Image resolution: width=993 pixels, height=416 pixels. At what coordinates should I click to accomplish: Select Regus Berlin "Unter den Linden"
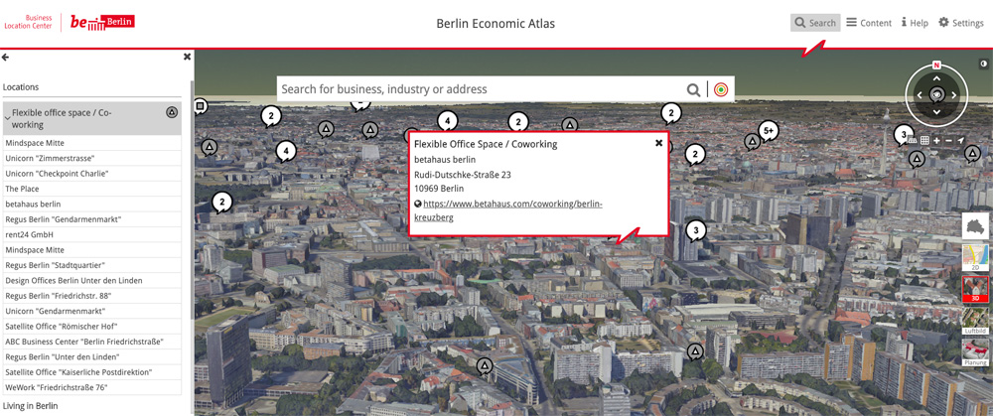click(91, 356)
